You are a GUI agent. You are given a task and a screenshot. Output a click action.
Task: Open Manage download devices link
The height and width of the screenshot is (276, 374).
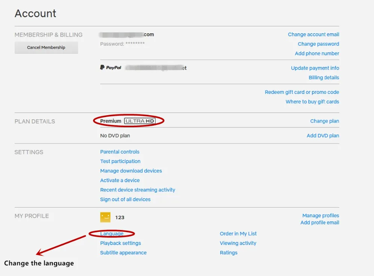(131, 171)
